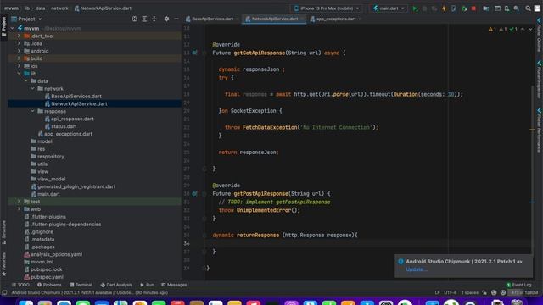Open the Dart Analysis tool window tab
Screen dimensions: 543x305
116,285
